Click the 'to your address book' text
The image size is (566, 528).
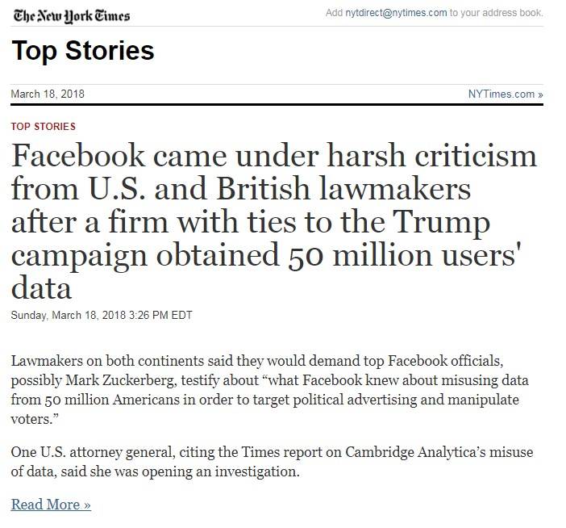[497, 13]
